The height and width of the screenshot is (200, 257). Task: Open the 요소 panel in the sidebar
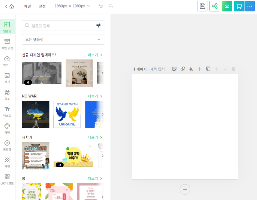point(7,94)
